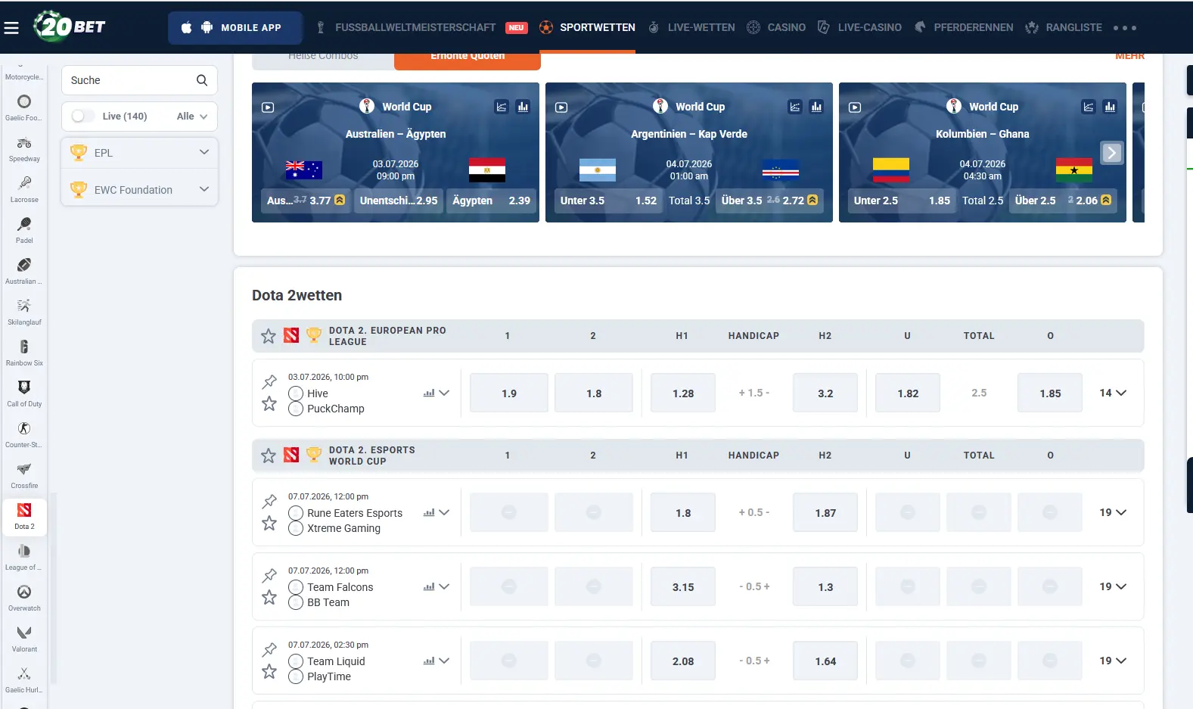Screen dimensions: 1193x709
Task: Open Pferderennen nav item
Action: 964,27
